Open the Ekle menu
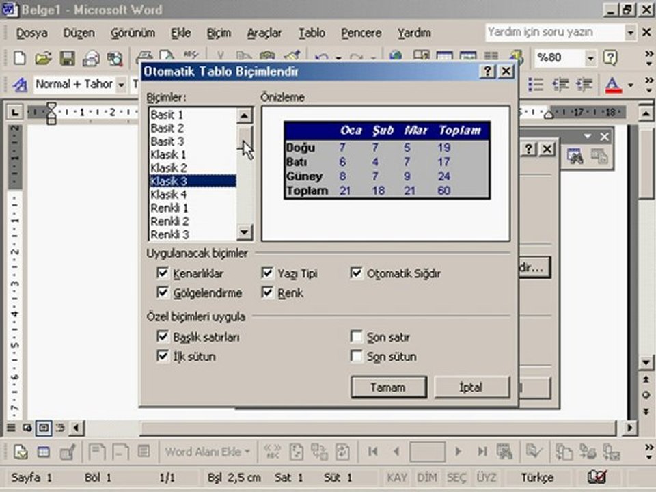Screen dimensions: 656x492 point(180,33)
